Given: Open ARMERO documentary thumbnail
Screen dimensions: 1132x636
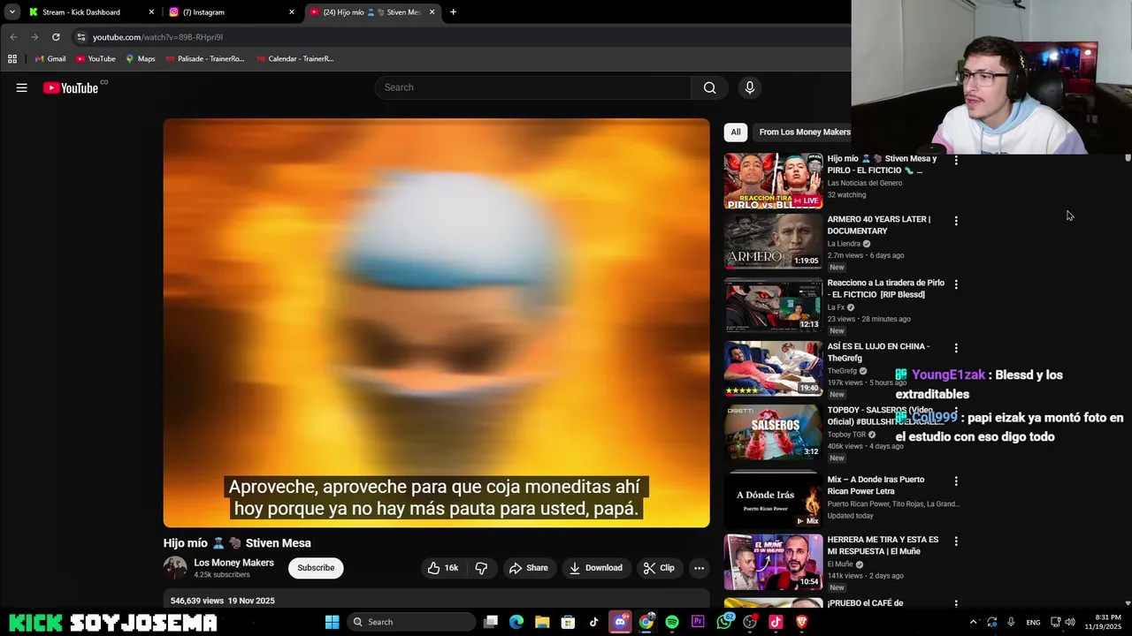Looking at the screenshot, I should click(x=773, y=241).
